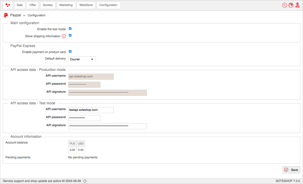Open the Offer menu
Image resolution: width=303 pixels, height=184 pixels.
pyautogui.click(x=33, y=5)
